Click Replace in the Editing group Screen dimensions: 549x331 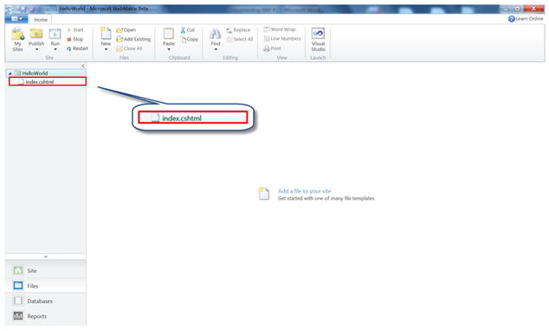pyautogui.click(x=238, y=30)
